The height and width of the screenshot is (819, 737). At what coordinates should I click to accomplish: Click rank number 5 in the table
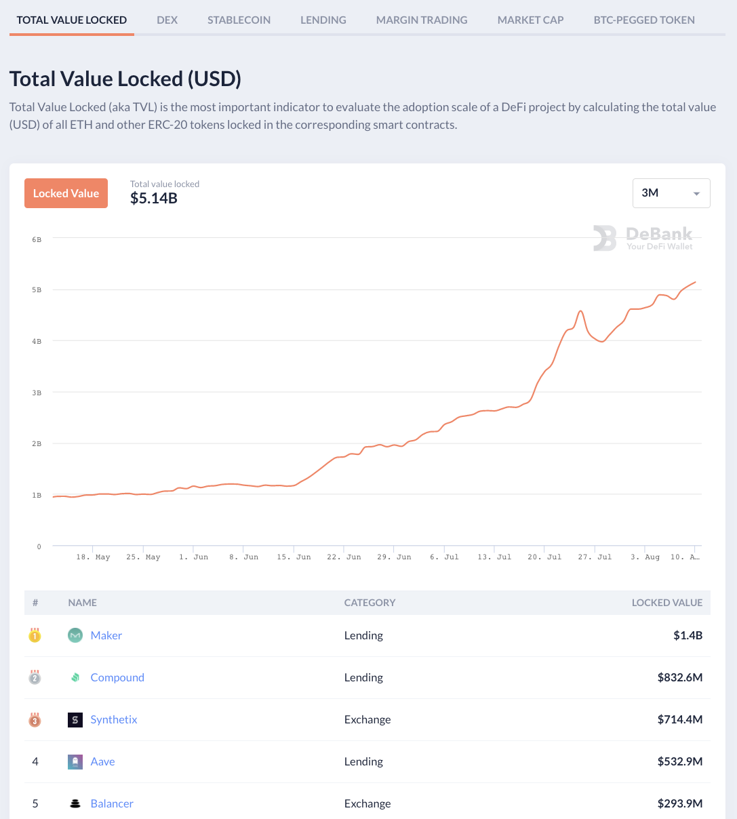pyautogui.click(x=35, y=803)
